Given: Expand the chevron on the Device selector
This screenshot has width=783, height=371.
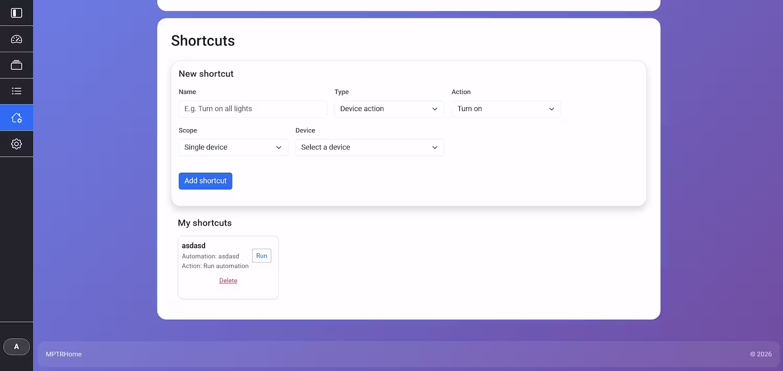Looking at the screenshot, I should [x=434, y=147].
